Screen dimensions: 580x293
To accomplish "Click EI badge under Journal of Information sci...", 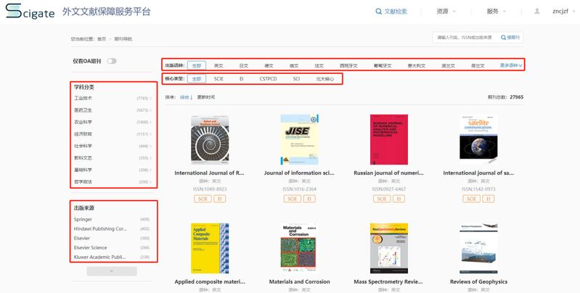I will (x=309, y=198).
